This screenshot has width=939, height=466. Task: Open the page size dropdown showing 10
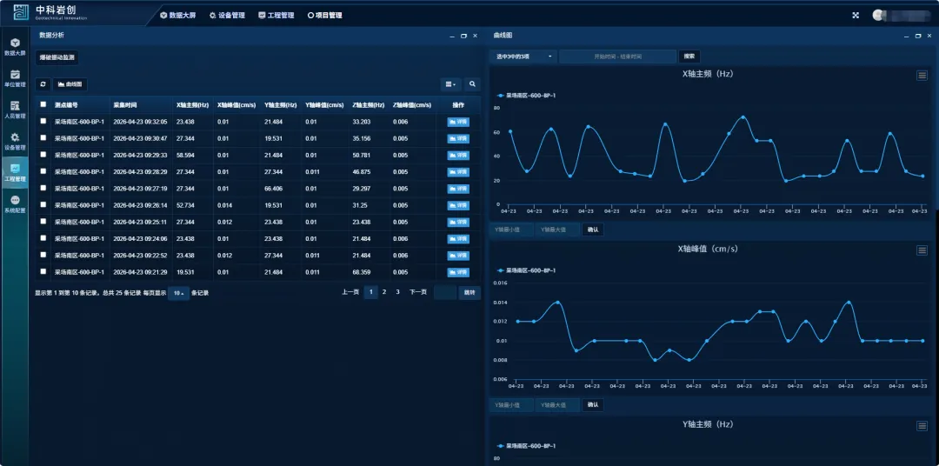coord(178,293)
